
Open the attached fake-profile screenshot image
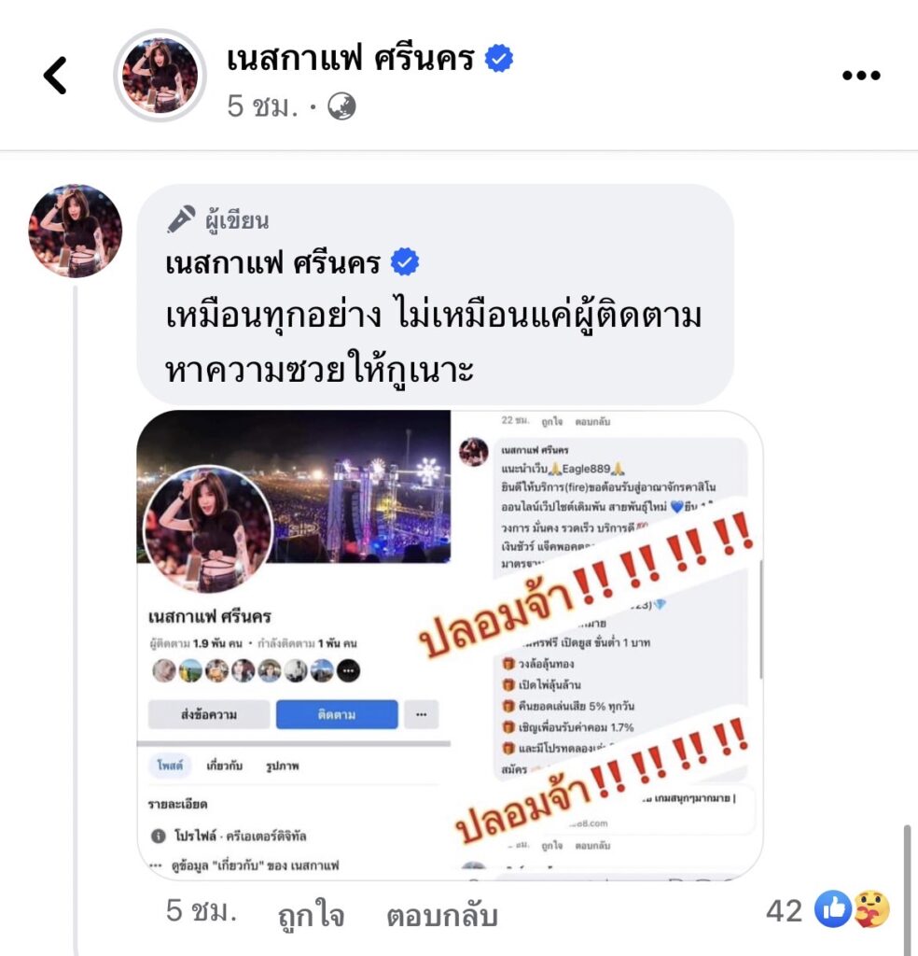[x=450, y=645]
